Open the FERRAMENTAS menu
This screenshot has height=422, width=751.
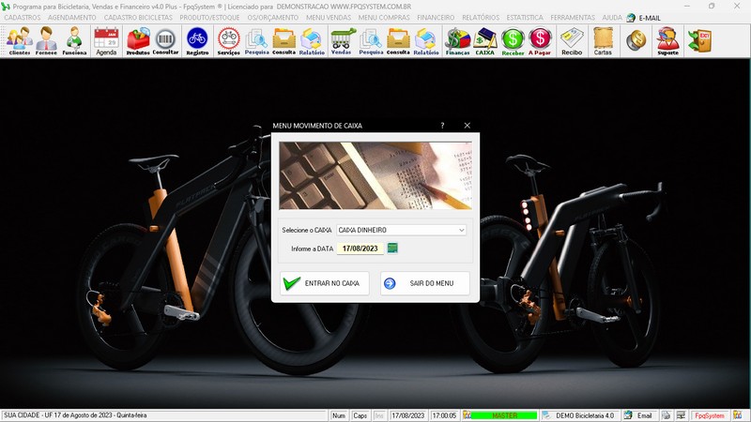[x=573, y=17]
